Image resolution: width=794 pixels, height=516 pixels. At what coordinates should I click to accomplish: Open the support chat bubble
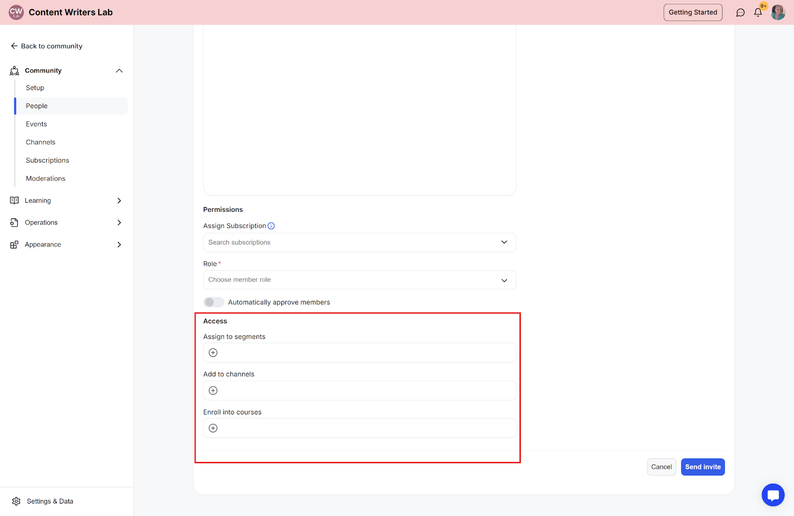click(x=773, y=495)
